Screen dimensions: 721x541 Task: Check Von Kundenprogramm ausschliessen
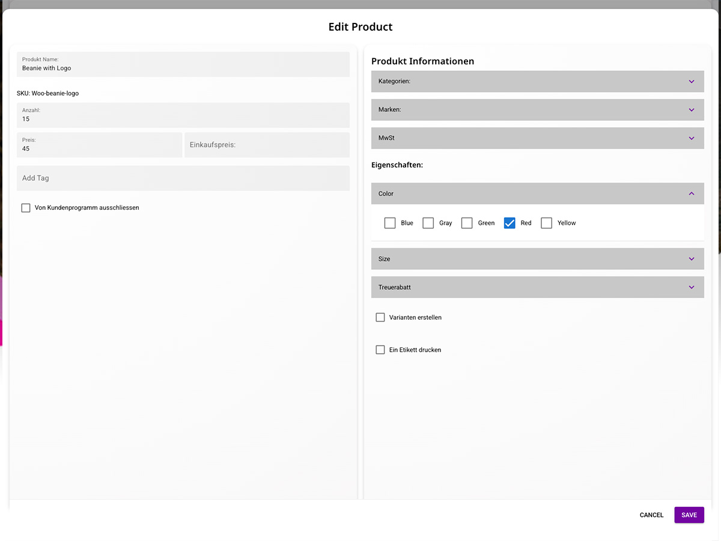[x=26, y=208]
